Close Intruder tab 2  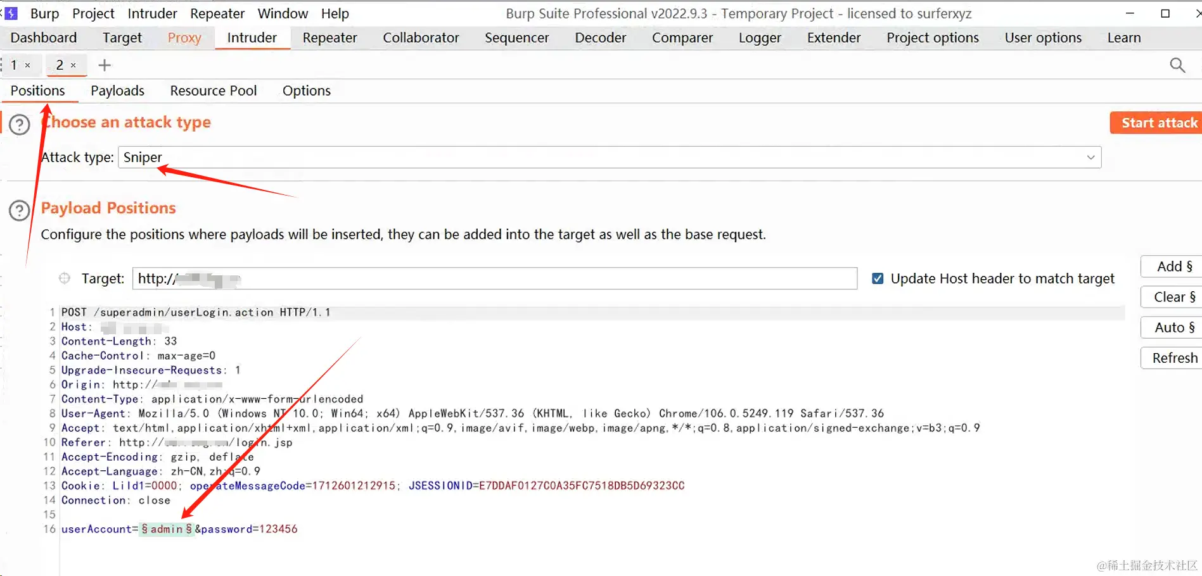pos(74,65)
